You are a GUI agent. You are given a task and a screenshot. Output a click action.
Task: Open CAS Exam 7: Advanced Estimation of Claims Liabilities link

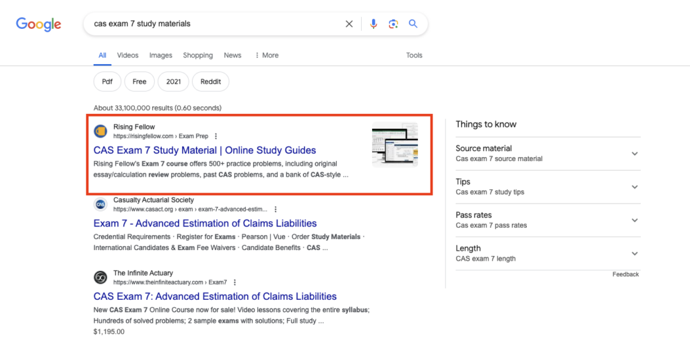tap(215, 296)
